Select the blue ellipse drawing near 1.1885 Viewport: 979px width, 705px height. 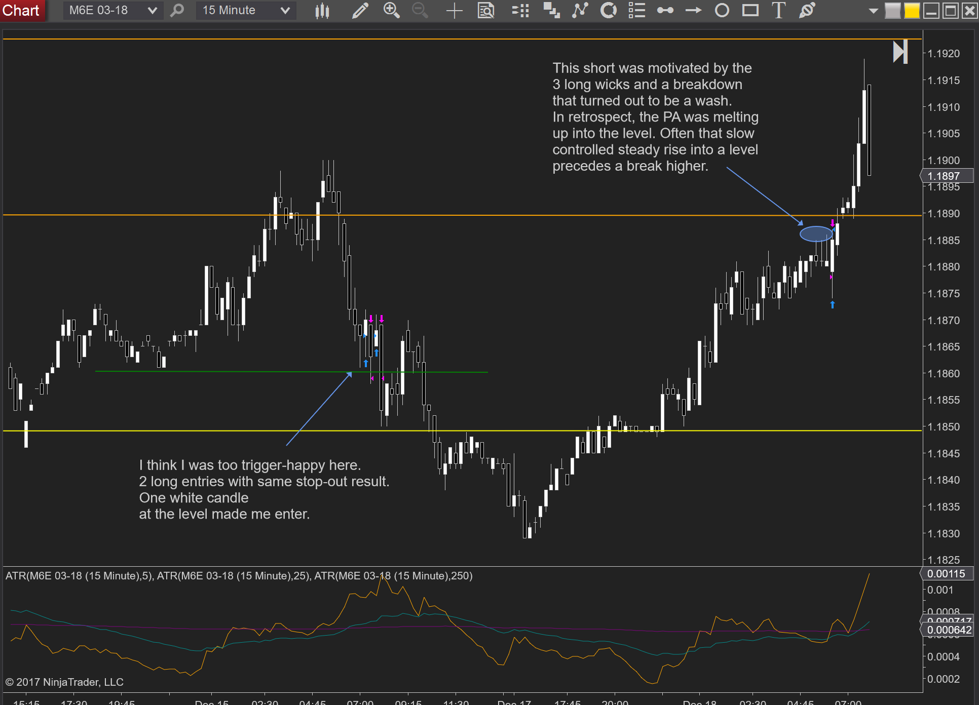[816, 233]
